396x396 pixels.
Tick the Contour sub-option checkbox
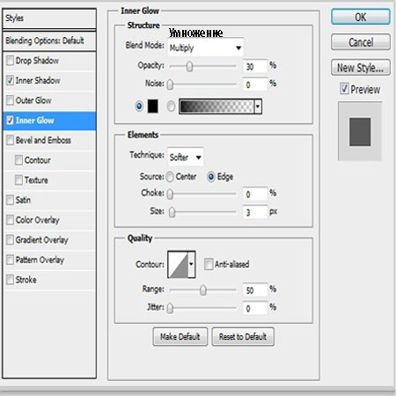click(x=18, y=160)
